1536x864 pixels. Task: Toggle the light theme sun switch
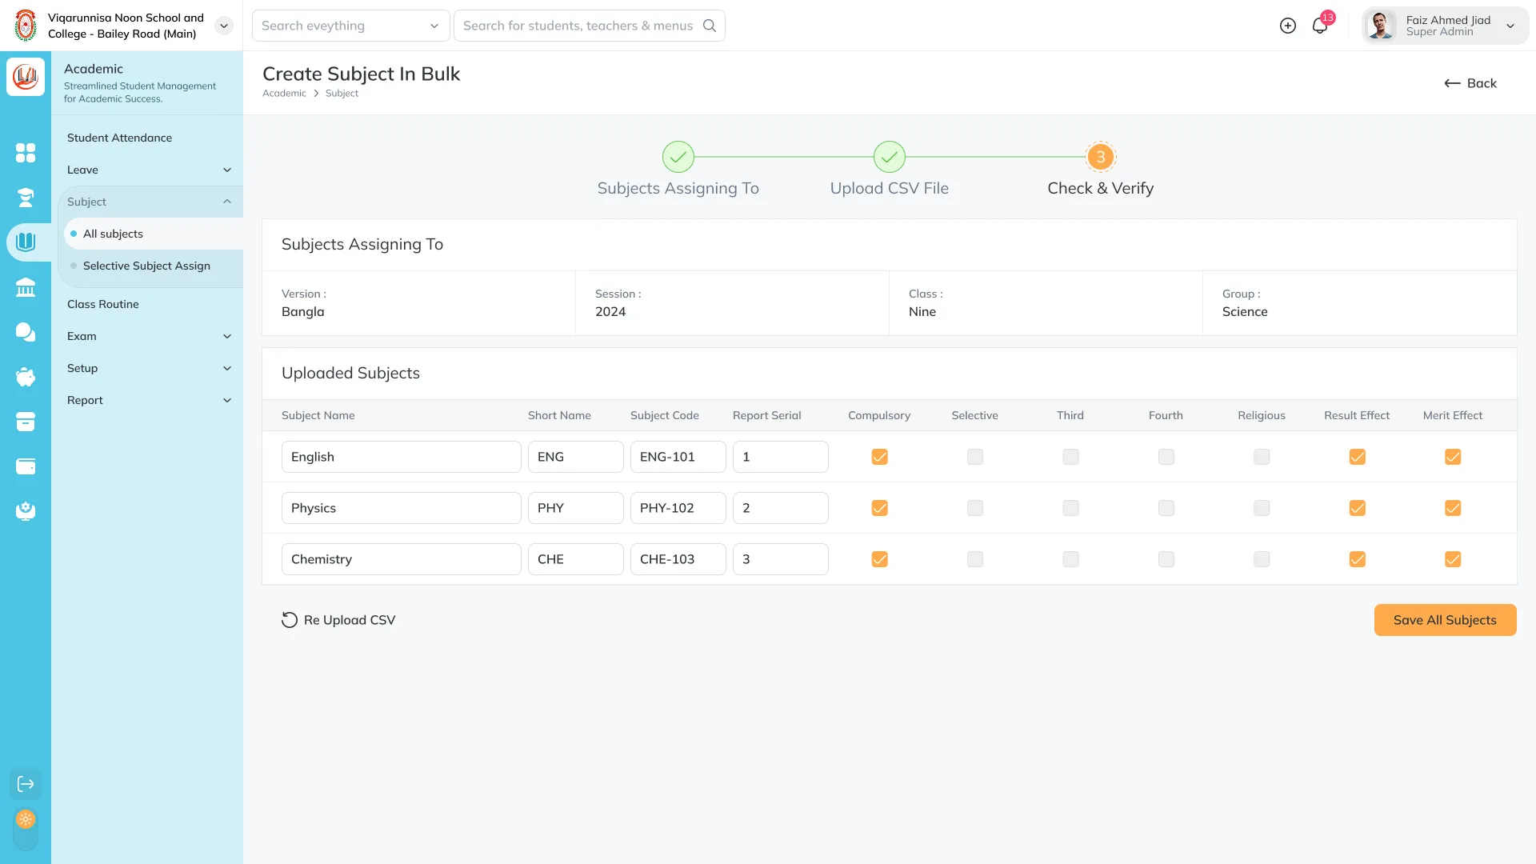(x=26, y=819)
